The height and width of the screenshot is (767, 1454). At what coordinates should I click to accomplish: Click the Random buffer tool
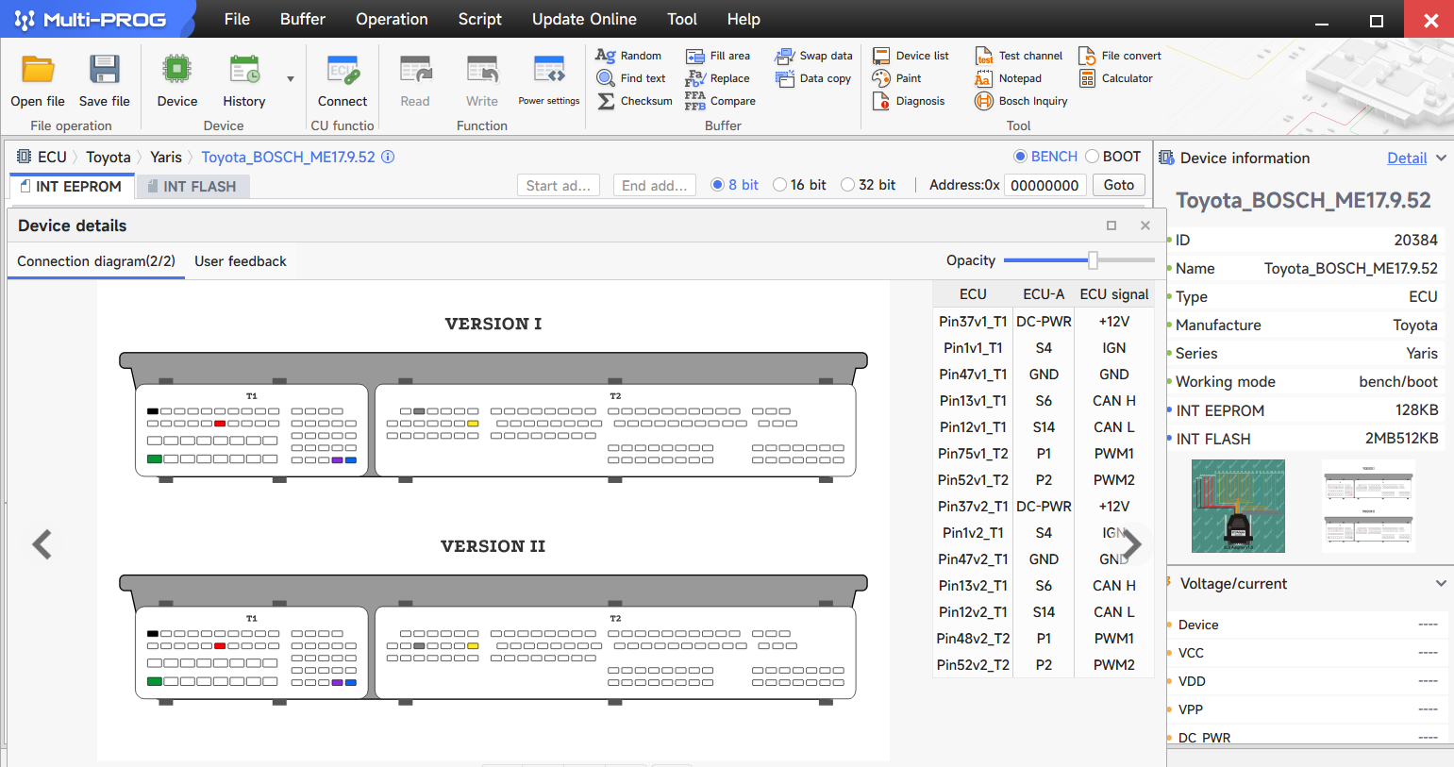coord(628,56)
